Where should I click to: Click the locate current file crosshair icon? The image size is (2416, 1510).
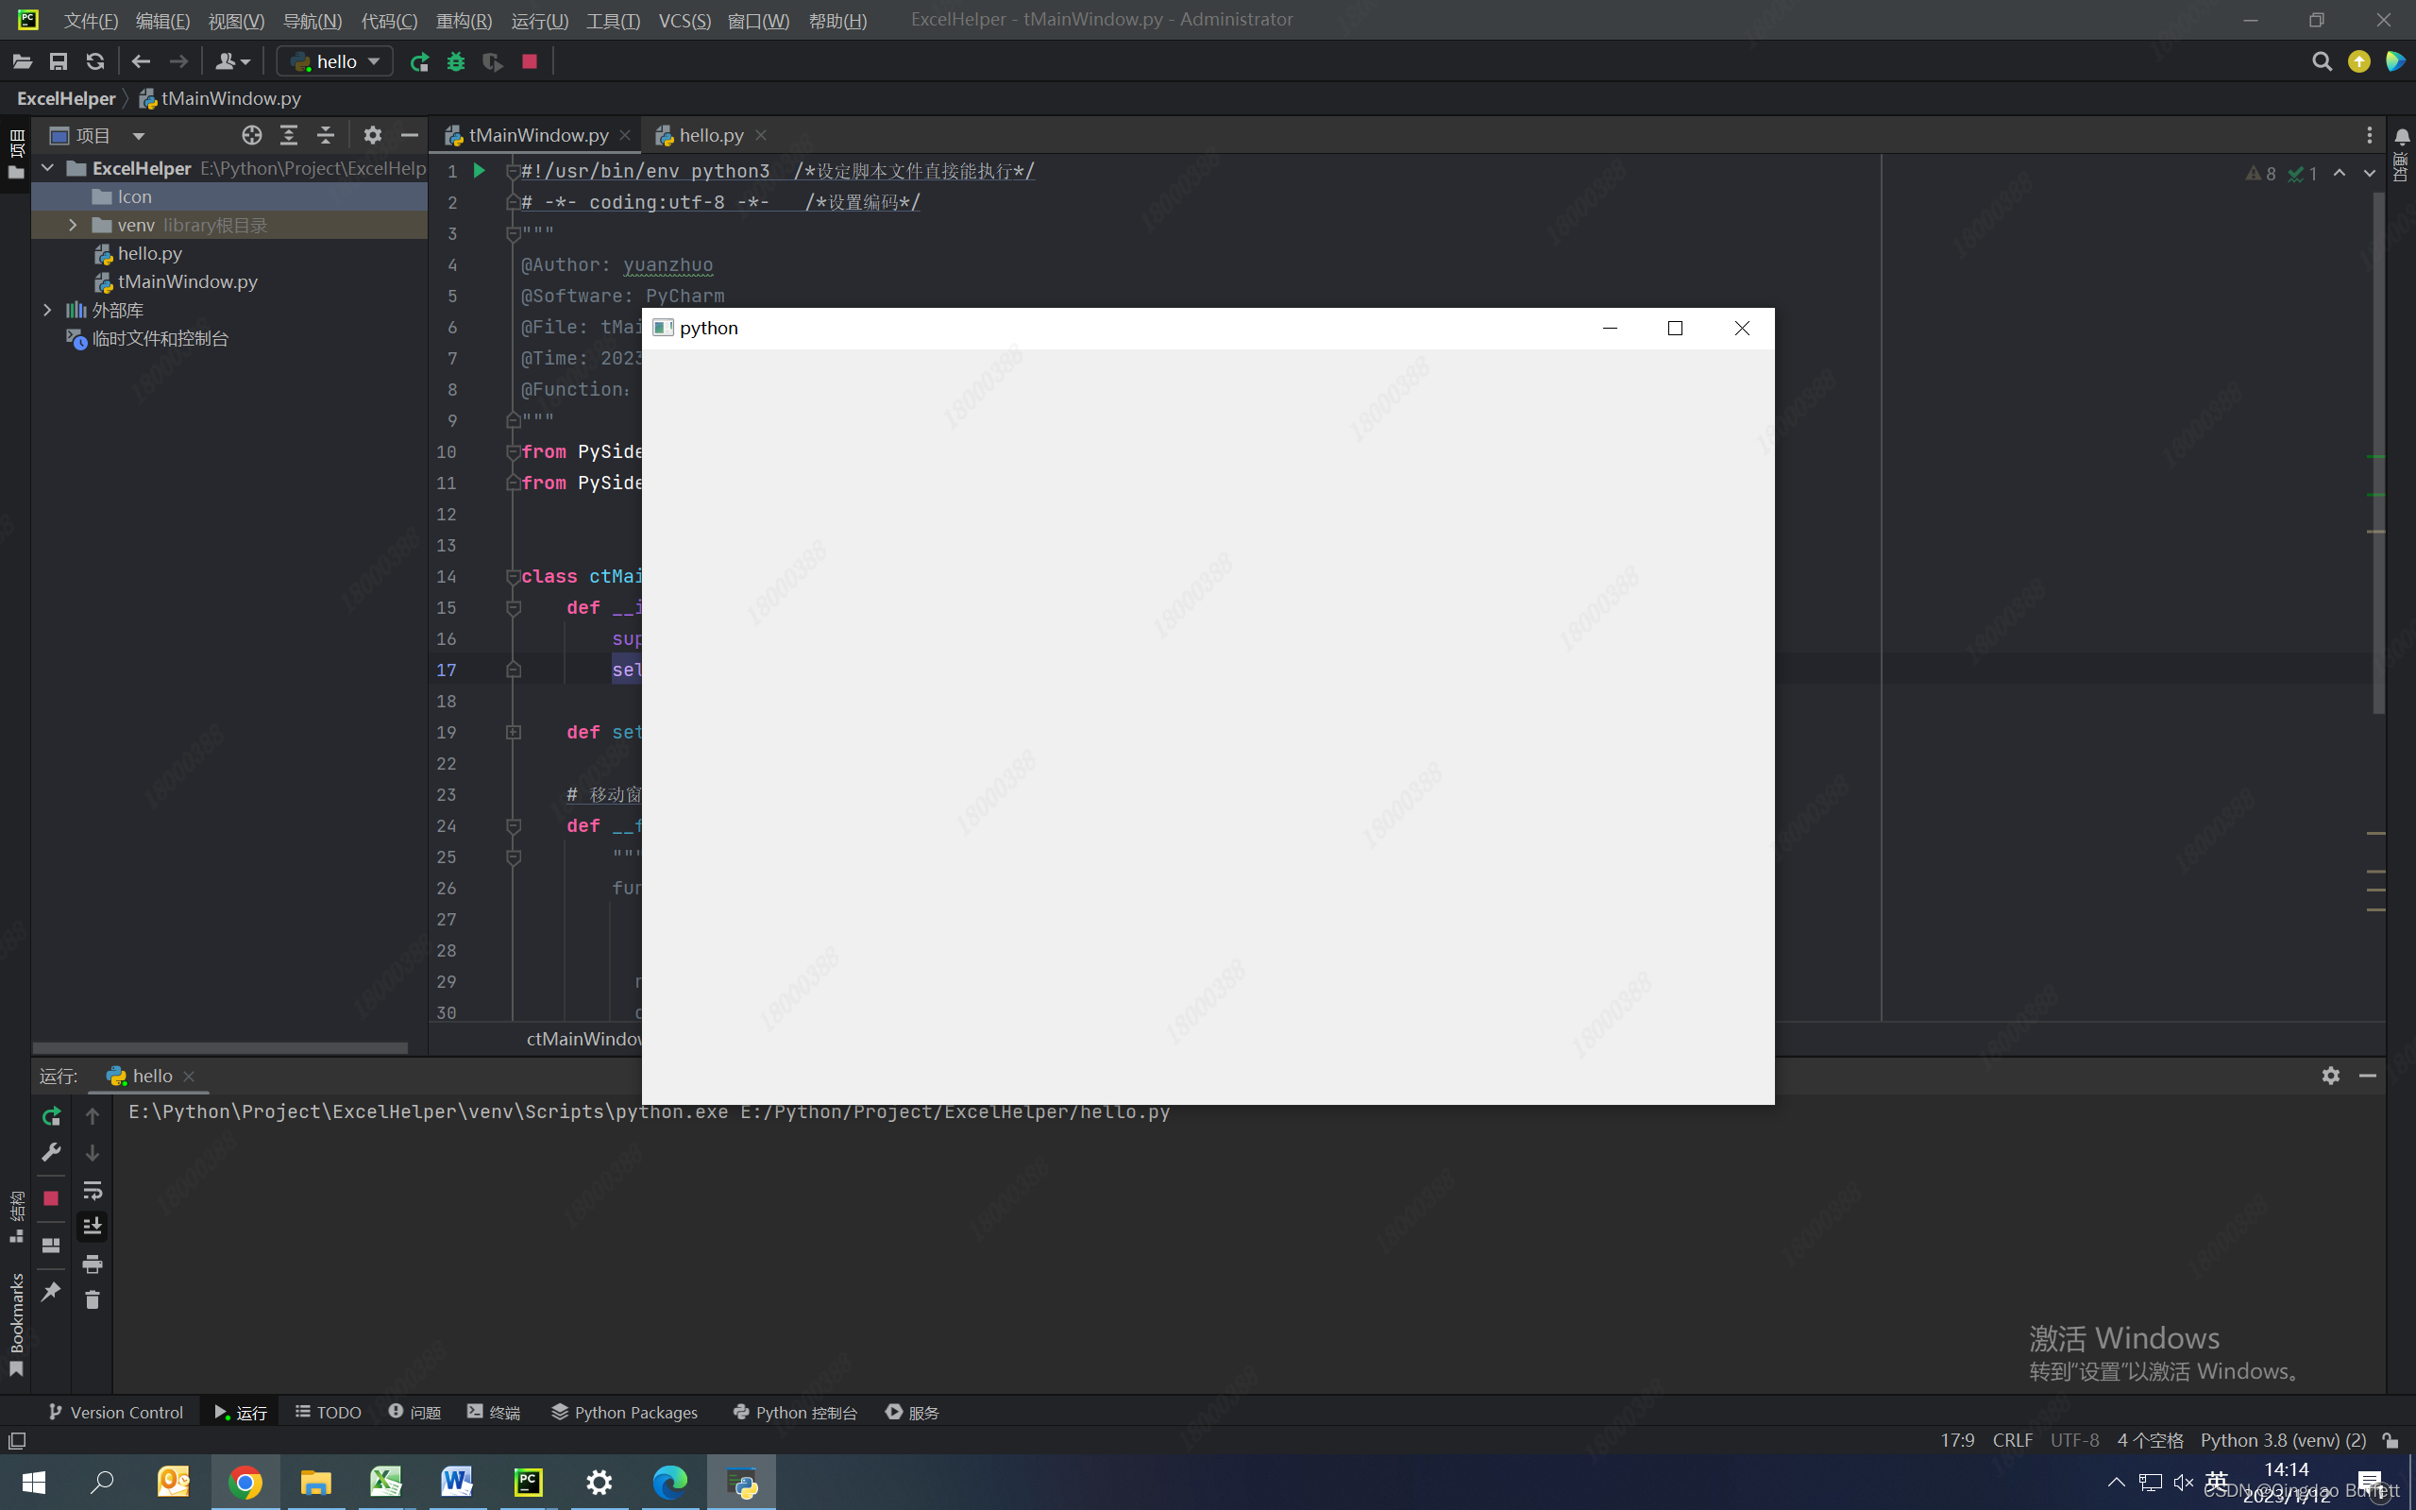pos(251,135)
